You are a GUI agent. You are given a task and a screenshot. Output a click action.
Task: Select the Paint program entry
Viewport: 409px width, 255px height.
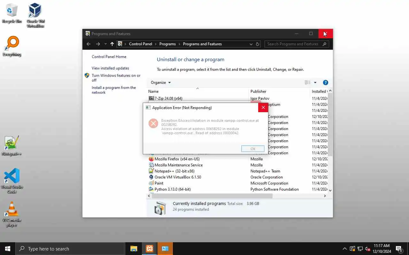pyautogui.click(x=156, y=183)
